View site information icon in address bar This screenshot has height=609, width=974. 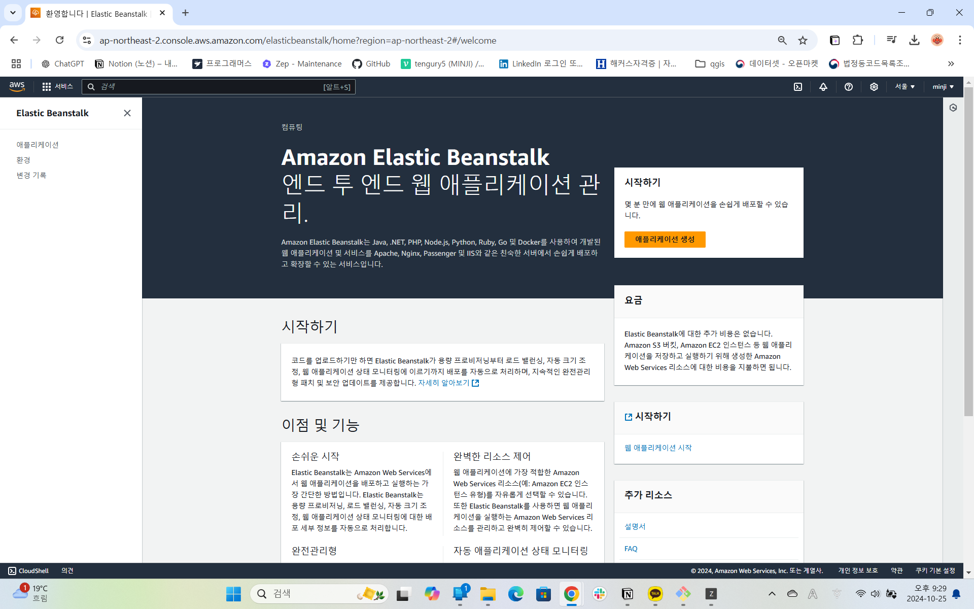pos(87,40)
